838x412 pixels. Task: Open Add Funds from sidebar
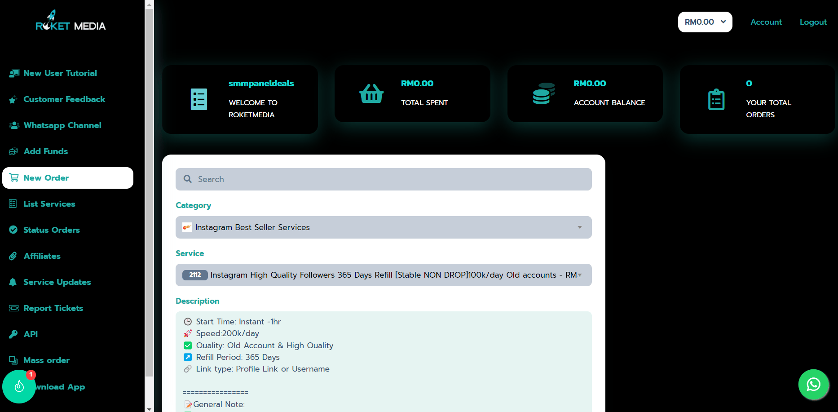45,151
